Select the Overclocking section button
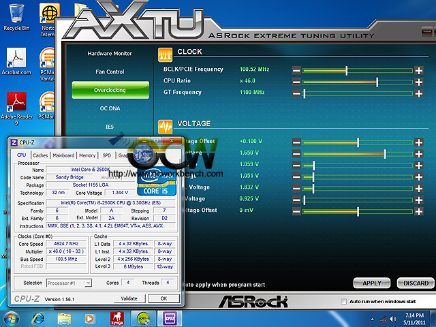This screenshot has height=327, width=436. [x=110, y=90]
